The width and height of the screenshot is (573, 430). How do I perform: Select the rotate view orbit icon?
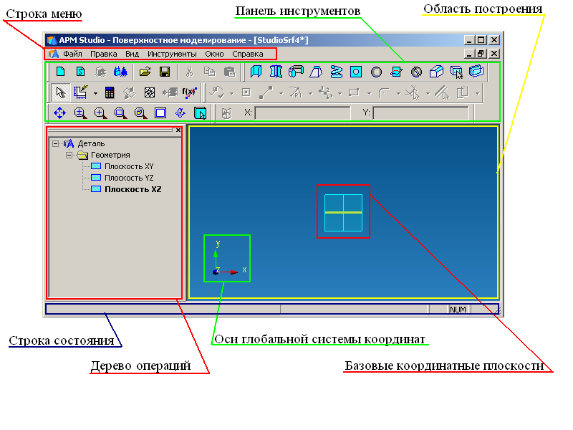coord(180,113)
